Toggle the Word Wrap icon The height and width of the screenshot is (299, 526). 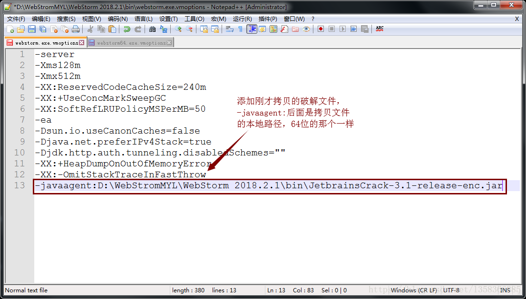[x=229, y=29]
